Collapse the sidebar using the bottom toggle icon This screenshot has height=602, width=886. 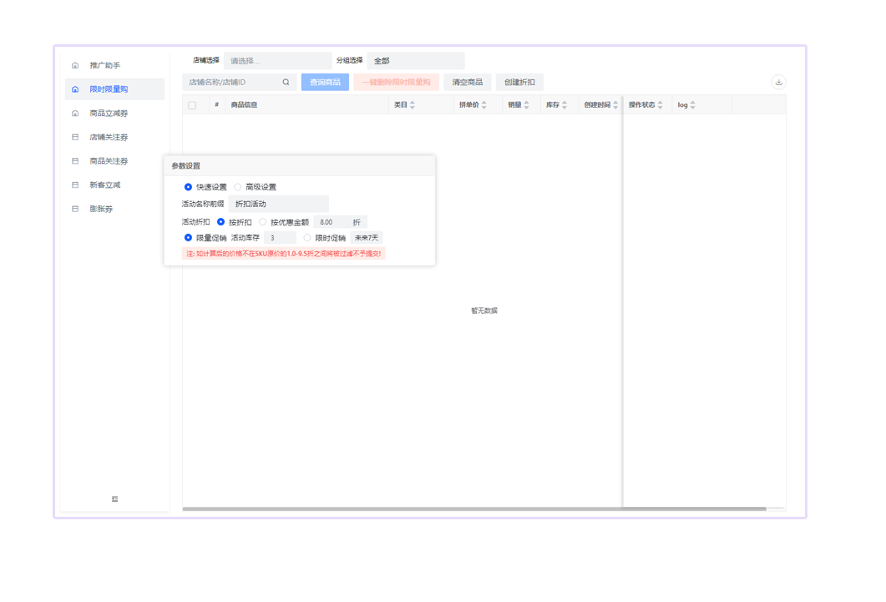(x=114, y=499)
